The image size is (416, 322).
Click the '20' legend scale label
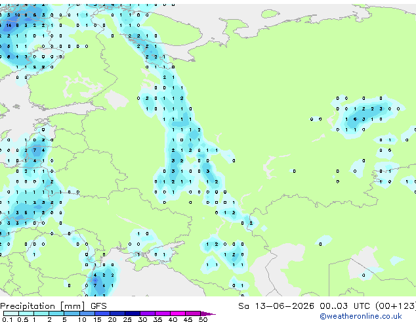click(112, 319)
